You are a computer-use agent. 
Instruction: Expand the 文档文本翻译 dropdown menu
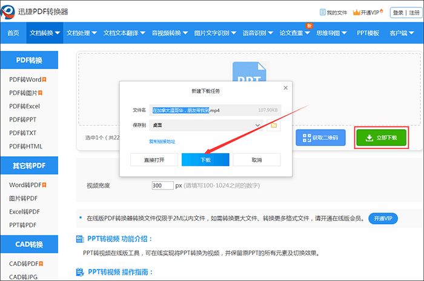[x=142, y=33]
